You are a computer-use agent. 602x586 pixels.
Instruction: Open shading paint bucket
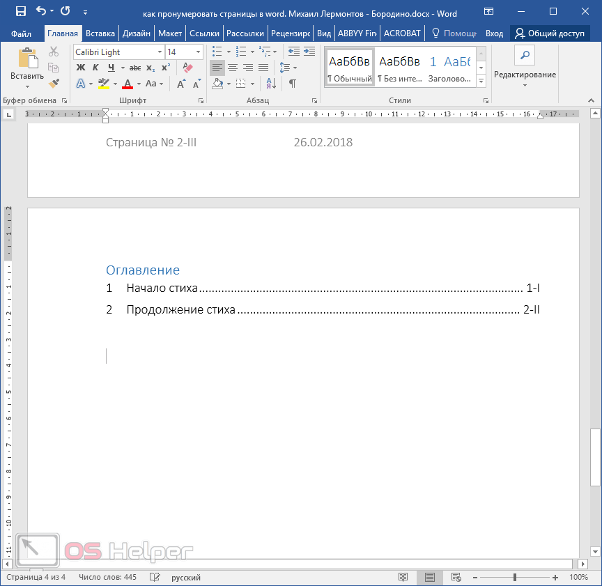click(x=217, y=84)
